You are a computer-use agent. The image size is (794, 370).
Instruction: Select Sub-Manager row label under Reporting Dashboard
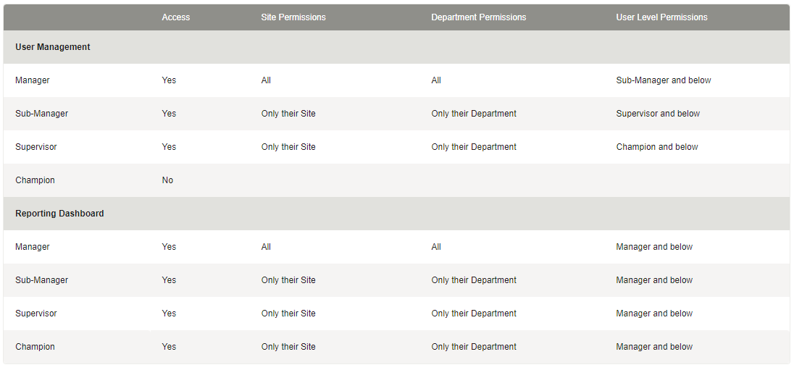[x=41, y=280]
